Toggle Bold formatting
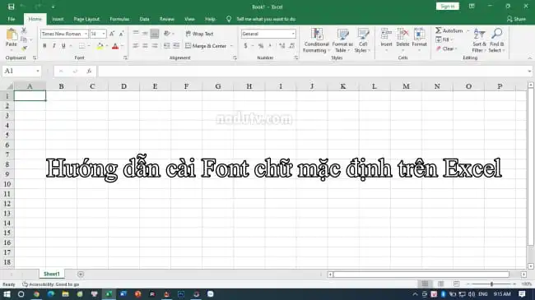Image resolution: width=535 pixels, height=300 pixels. [x=44, y=46]
